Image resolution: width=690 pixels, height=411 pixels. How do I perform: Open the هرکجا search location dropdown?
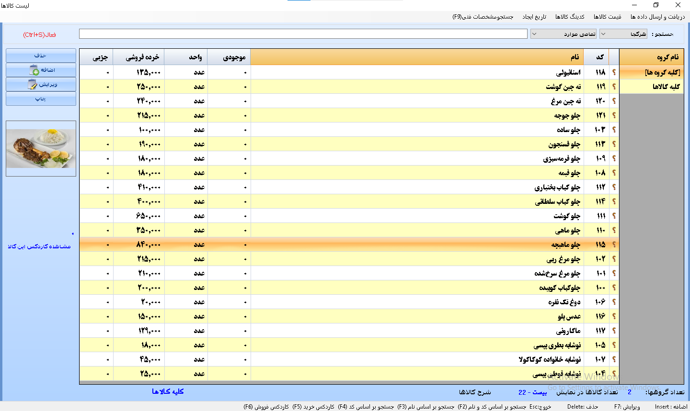click(x=623, y=34)
